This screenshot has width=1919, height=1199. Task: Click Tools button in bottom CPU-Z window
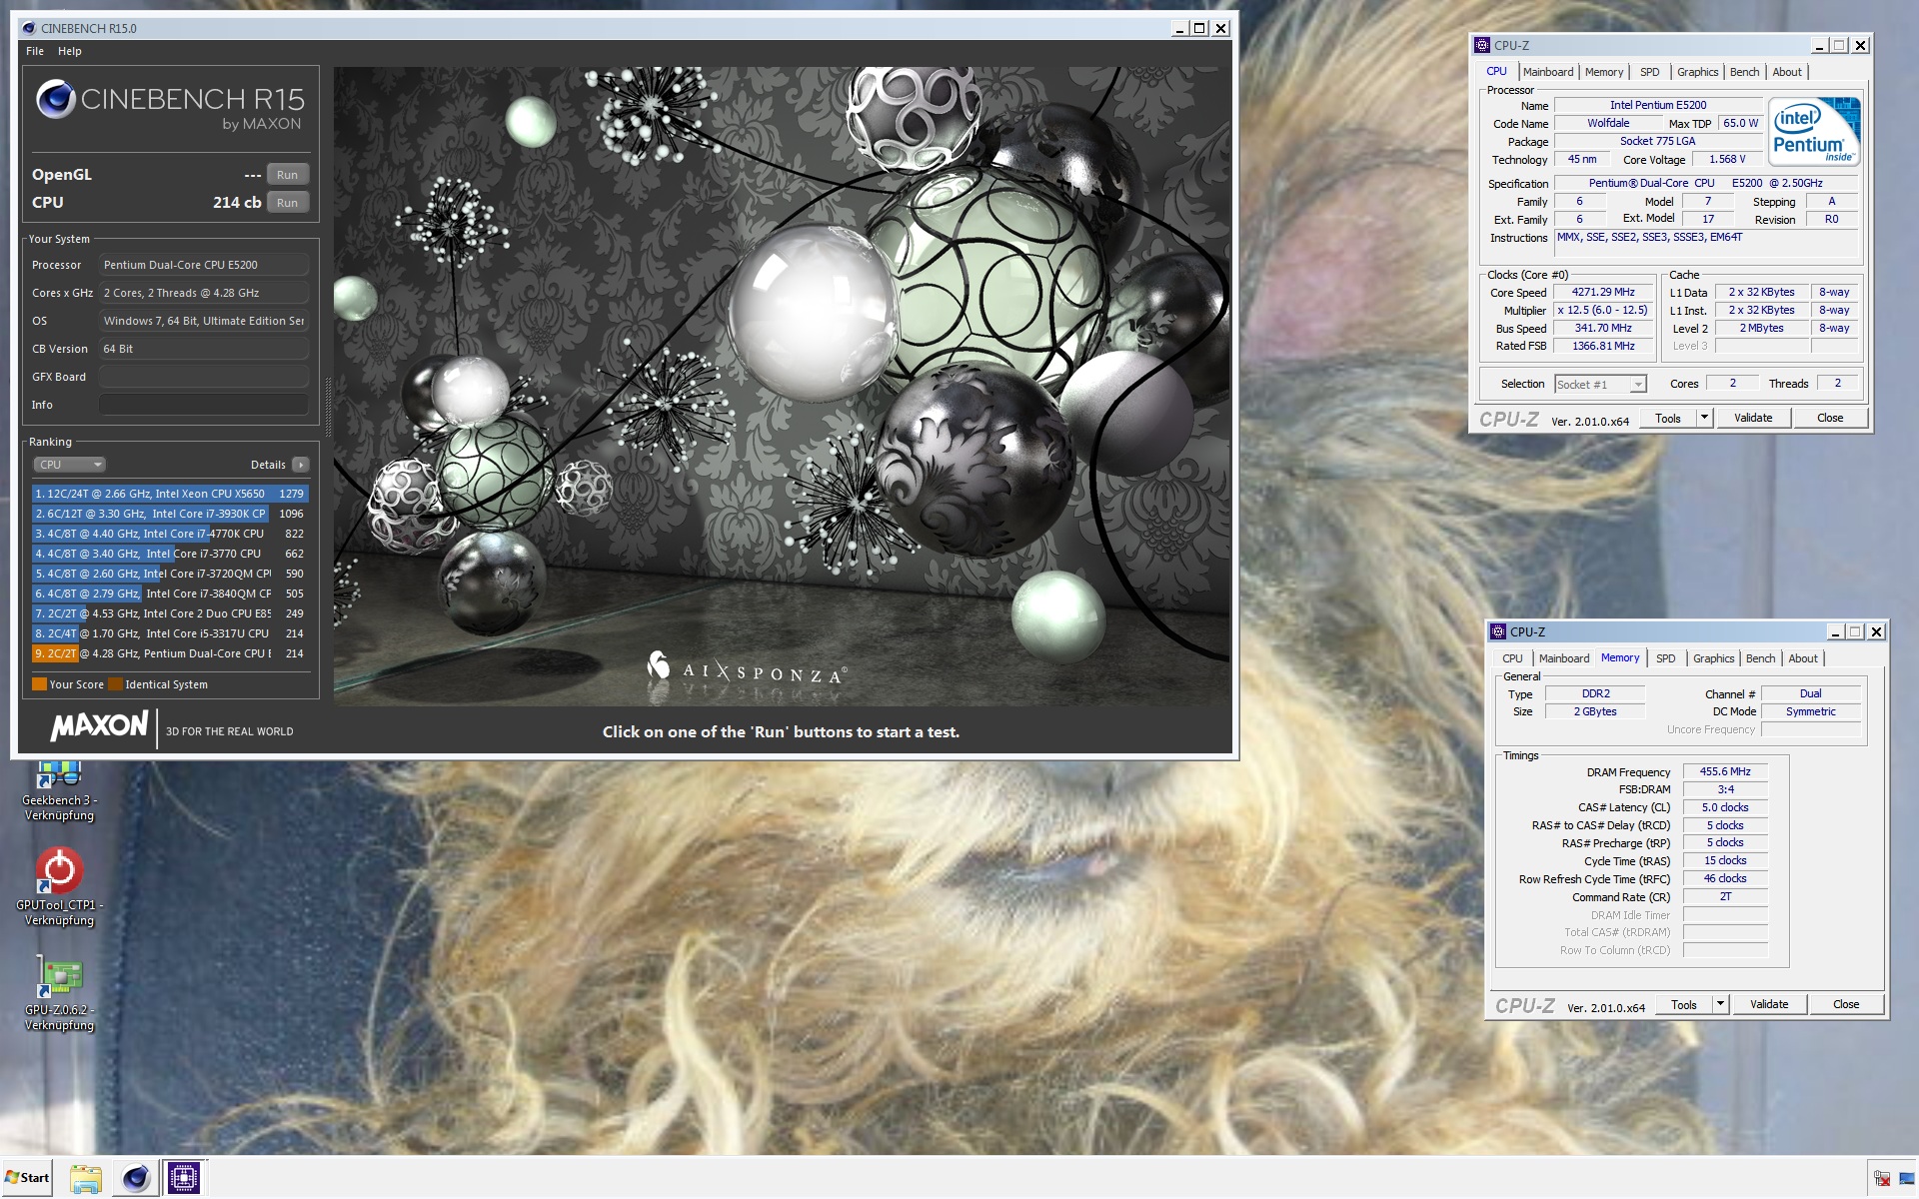1684,1004
